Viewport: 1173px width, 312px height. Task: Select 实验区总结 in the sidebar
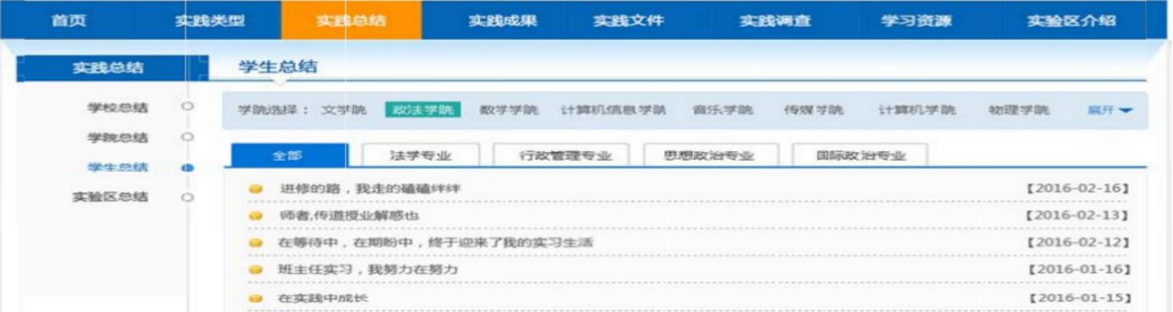coord(110,196)
